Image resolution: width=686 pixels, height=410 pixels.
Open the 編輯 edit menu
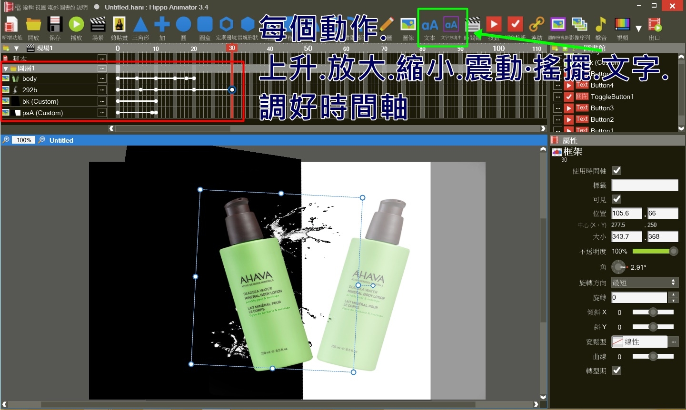pyautogui.click(x=28, y=7)
